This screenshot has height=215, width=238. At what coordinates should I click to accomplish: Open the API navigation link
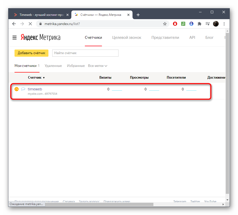click(x=192, y=38)
